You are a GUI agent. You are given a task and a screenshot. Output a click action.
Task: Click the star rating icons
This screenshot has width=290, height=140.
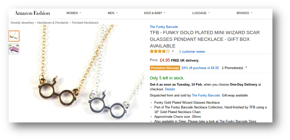click(160, 51)
